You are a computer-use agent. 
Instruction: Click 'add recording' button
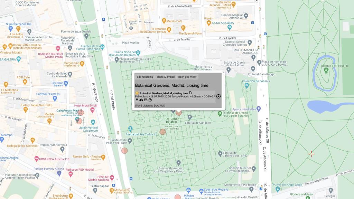[x=145, y=77]
